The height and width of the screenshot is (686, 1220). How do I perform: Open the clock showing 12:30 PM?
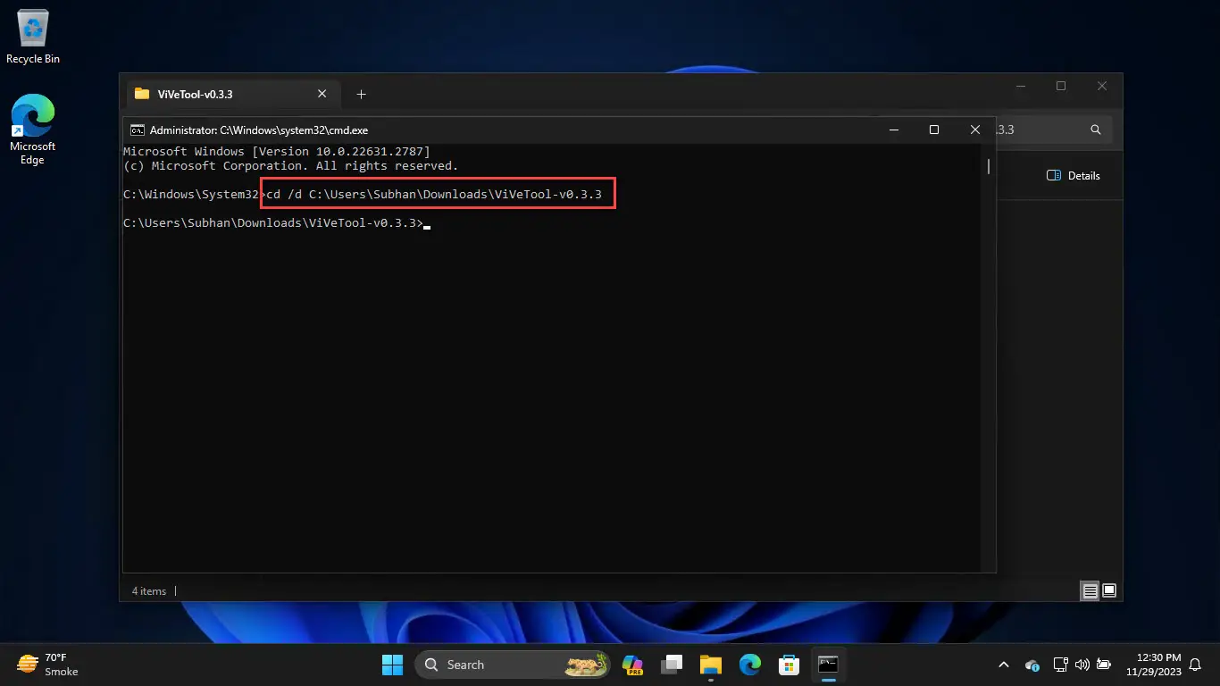tap(1153, 665)
